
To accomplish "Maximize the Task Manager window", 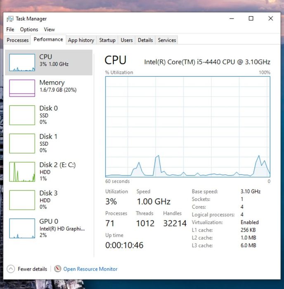I will point(251,19).
